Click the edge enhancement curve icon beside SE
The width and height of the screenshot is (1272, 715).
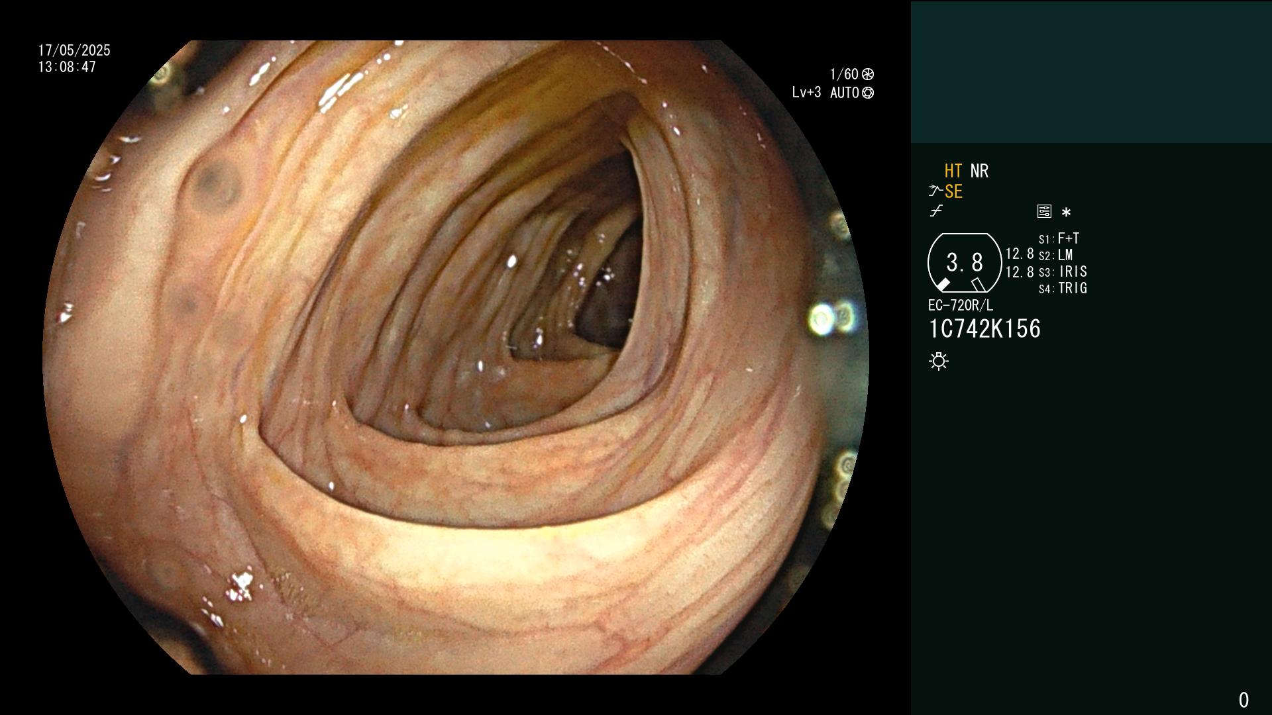pos(935,191)
